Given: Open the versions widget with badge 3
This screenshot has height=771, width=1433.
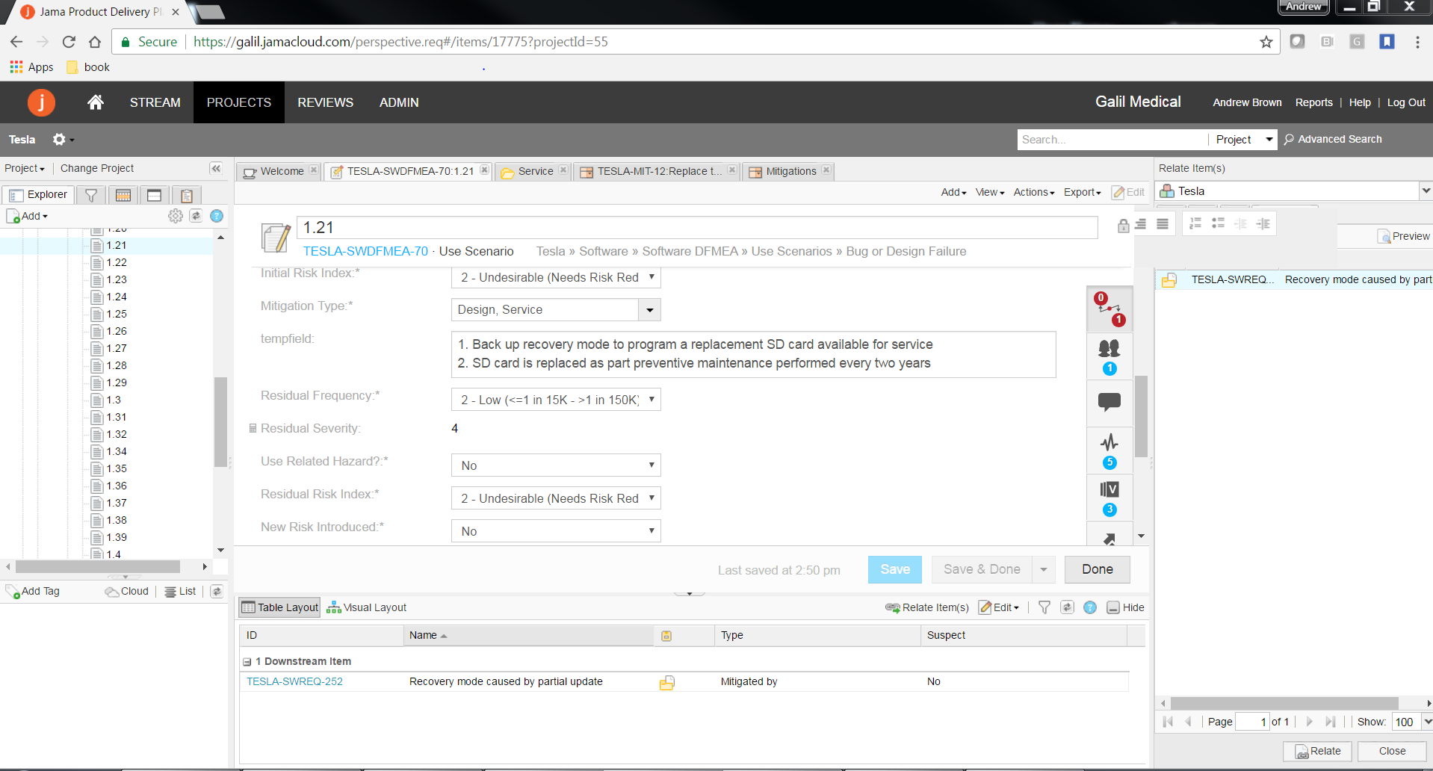Looking at the screenshot, I should [1109, 498].
